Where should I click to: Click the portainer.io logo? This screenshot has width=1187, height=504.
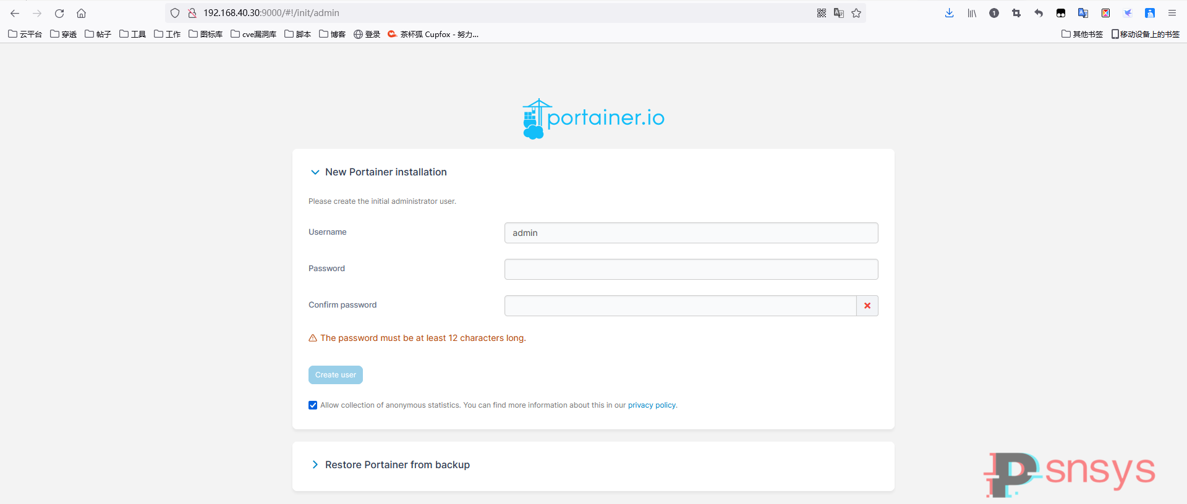coord(593,119)
